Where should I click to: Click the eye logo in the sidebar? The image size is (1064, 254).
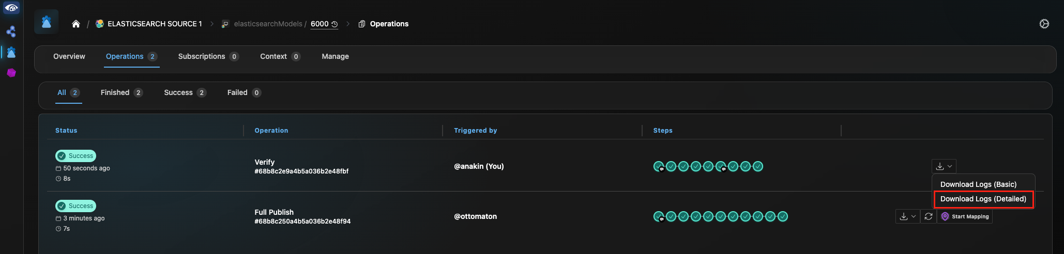click(x=11, y=8)
